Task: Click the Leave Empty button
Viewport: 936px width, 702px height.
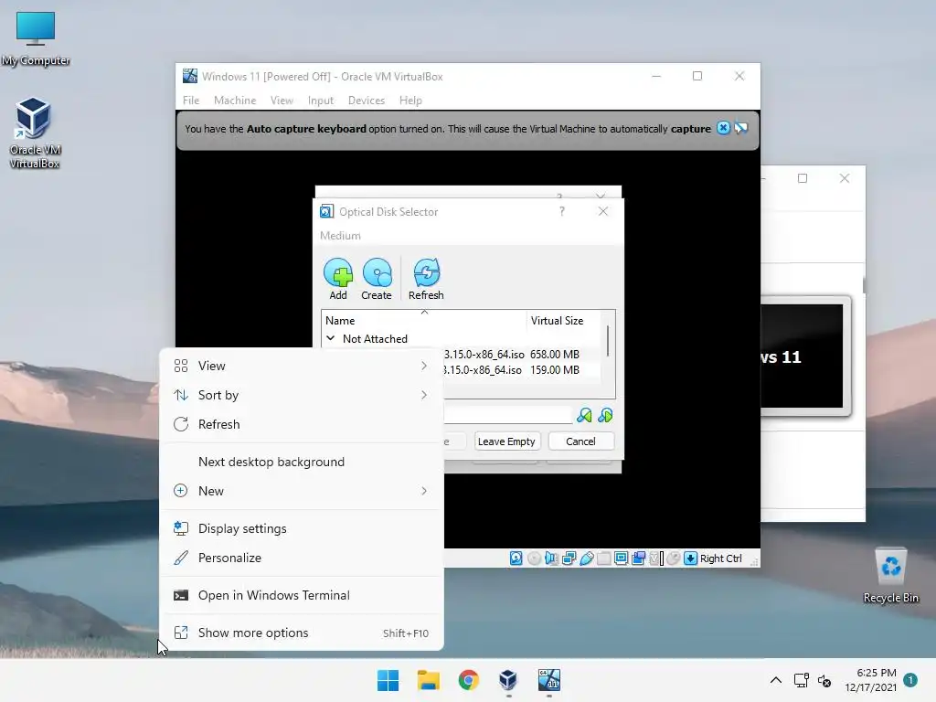Action: [x=506, y=441]
